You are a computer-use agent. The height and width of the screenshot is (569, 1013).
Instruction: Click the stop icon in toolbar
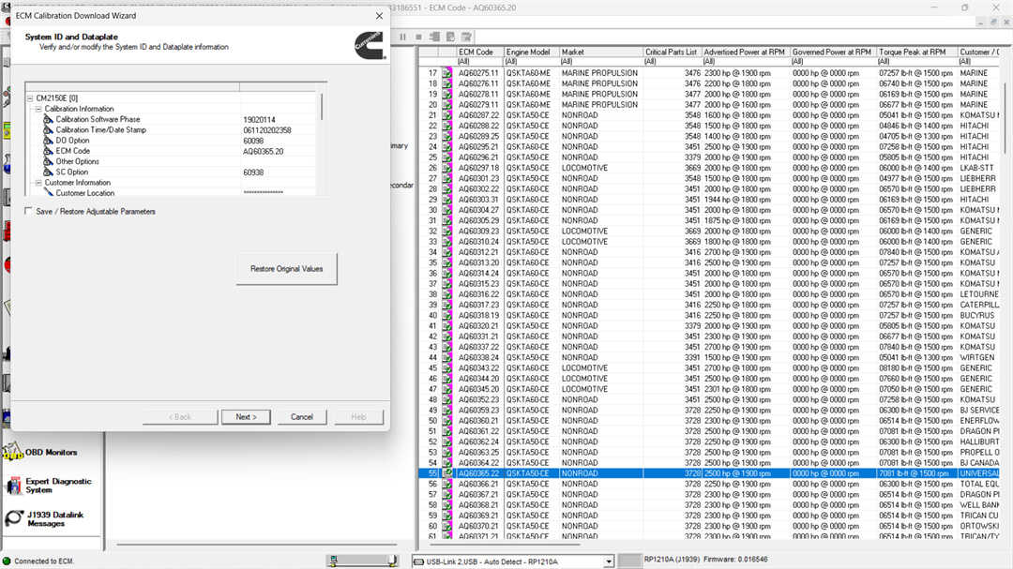pos(418,37)
